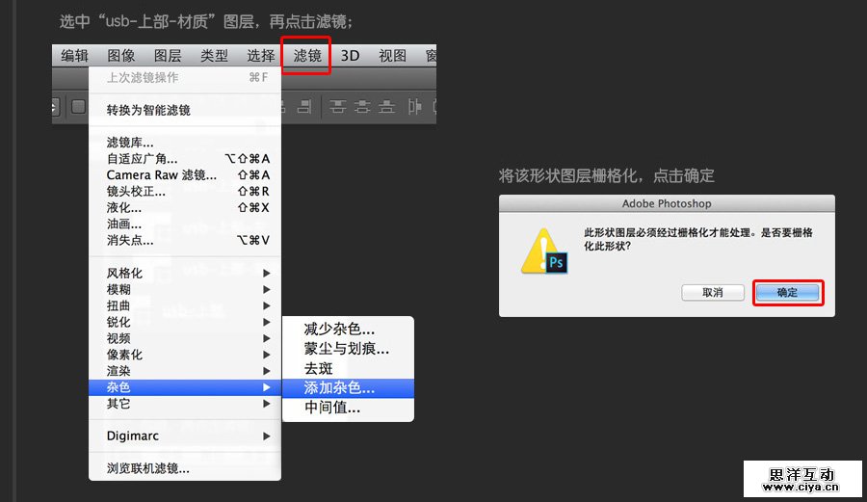Select the 自适应广角... filter entry
This screenshot has height=502, width=867.
coord(185,159)
